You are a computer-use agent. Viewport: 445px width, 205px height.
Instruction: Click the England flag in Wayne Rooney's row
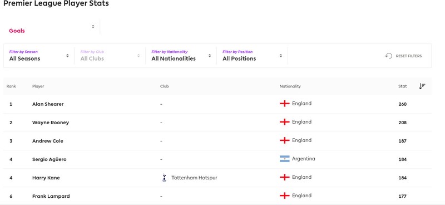[284, 122]
